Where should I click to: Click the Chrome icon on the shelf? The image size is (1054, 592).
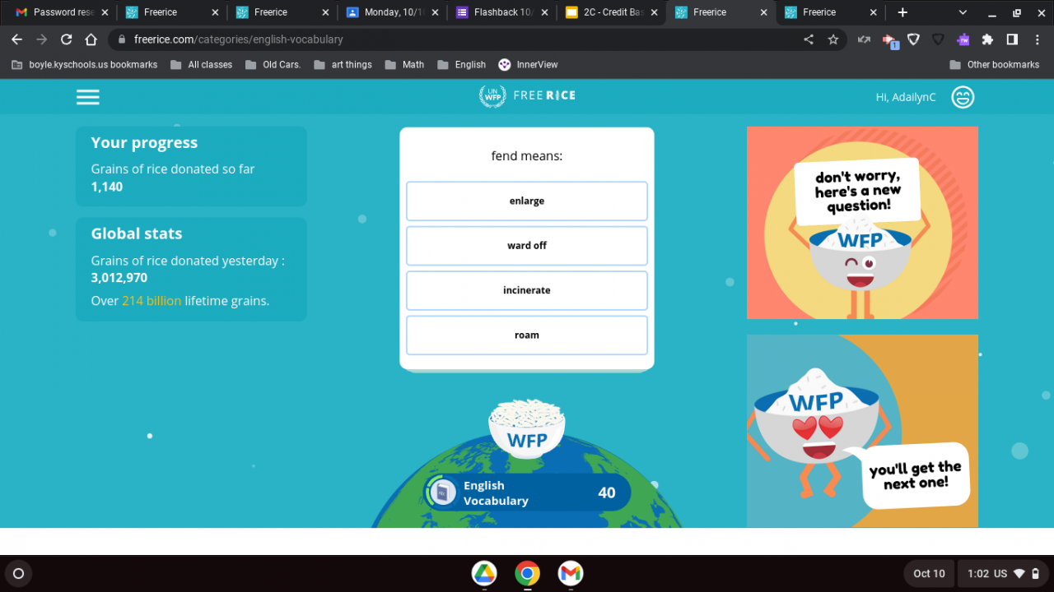pos(527,573)
